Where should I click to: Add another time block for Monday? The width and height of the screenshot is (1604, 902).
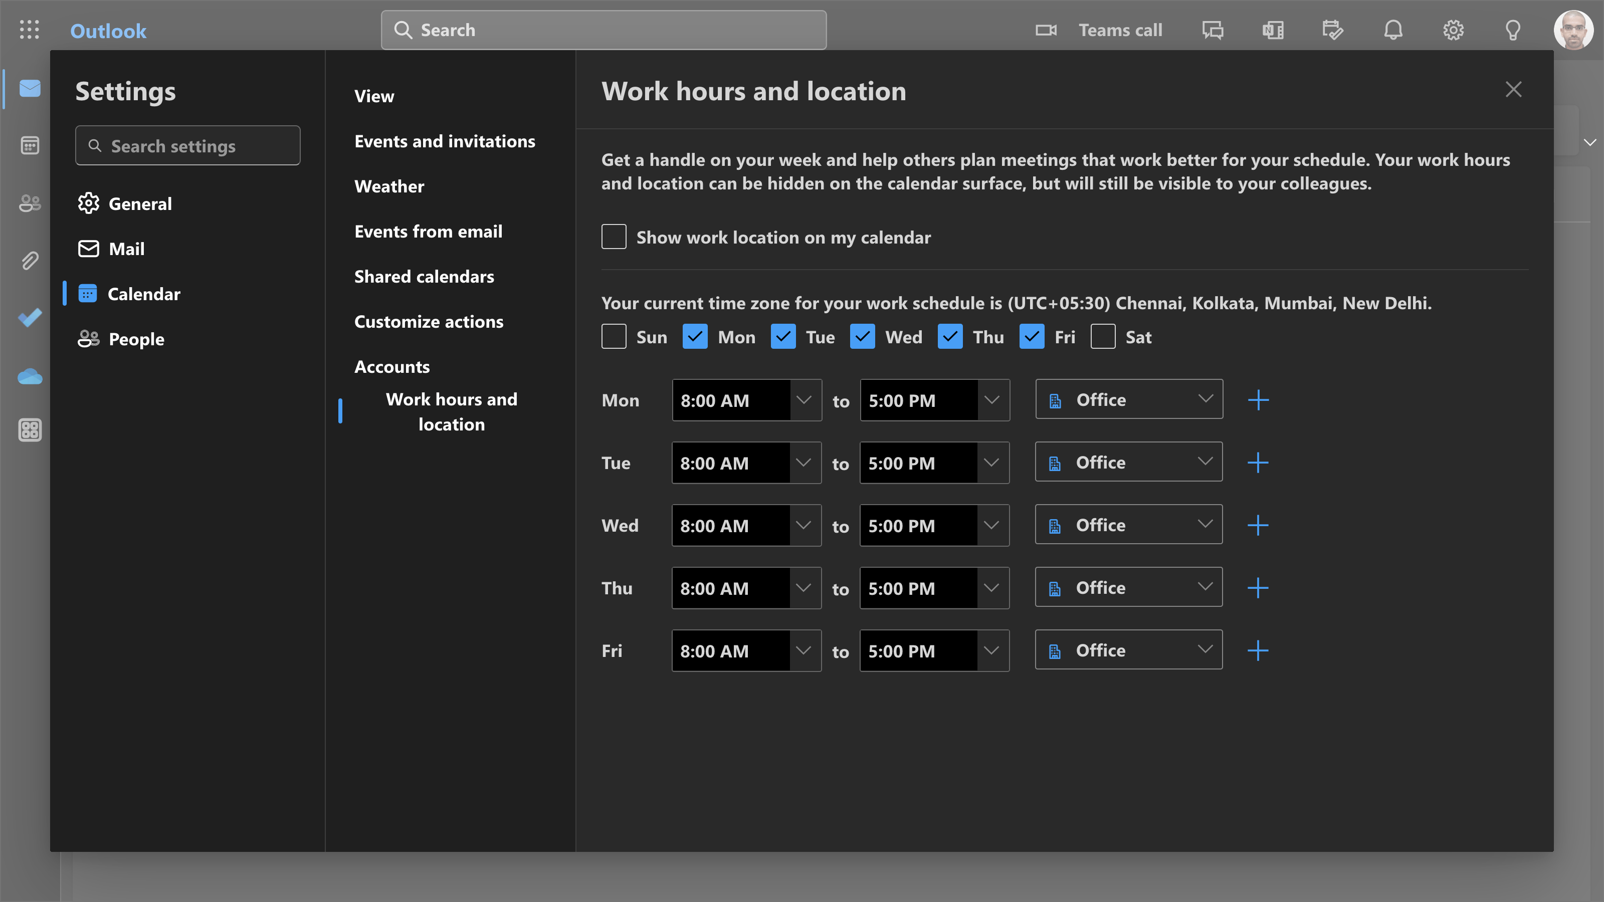point(1258,400)
